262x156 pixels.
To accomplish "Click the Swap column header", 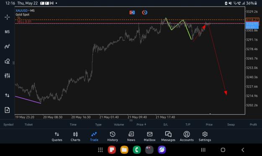I will pyautogui.click(x=231, y=125).
